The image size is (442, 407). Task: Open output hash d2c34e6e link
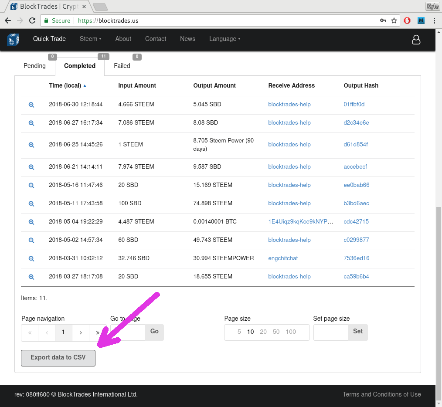[356, 123]
